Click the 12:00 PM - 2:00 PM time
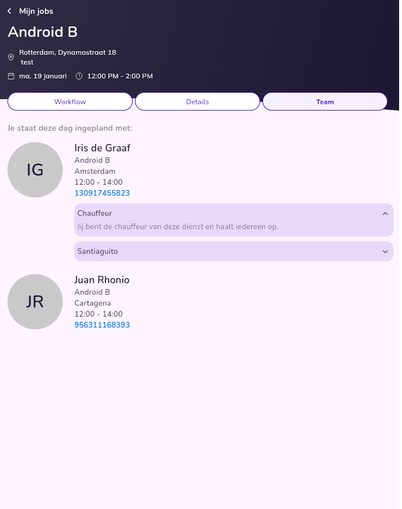Viewport: 402px width, 509px height. click(x=120, y=76)
